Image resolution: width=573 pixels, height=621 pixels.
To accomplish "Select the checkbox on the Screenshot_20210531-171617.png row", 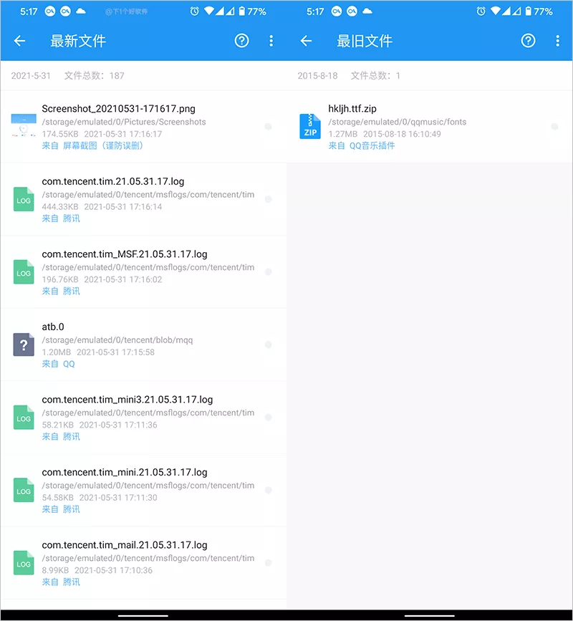I will point(269,125).
